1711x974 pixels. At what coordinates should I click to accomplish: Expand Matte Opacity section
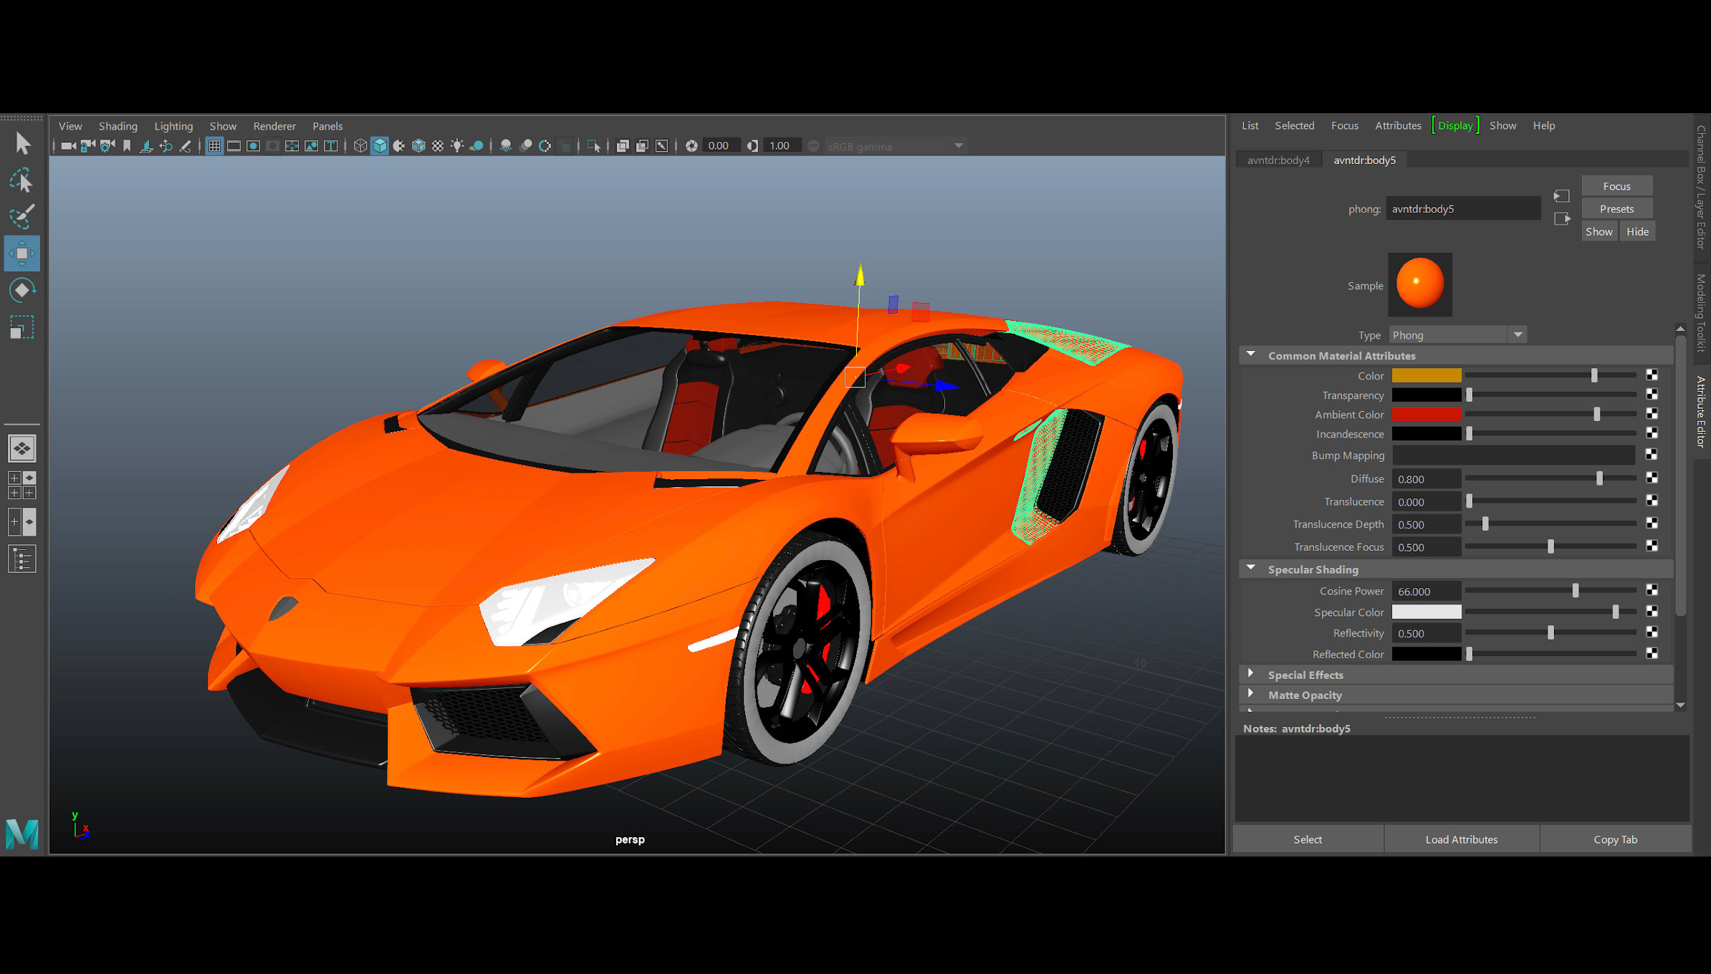point(1251,694)
